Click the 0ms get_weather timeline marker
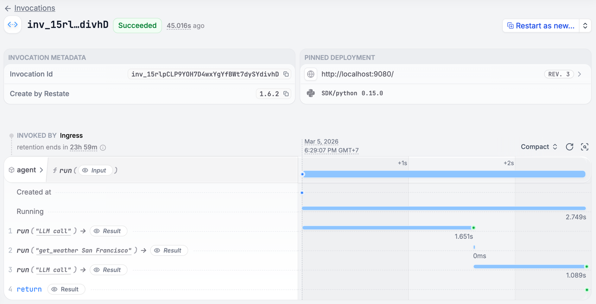The height and width of the screenshot is (304, 596). [x=474, y=247]
